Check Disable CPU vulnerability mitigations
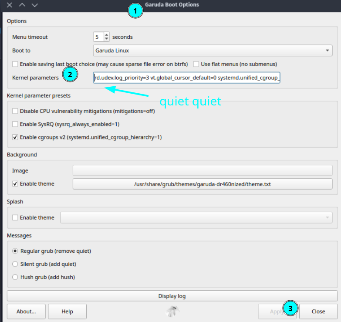This screenshot has height=322, width=341. (x=15, y=111)
